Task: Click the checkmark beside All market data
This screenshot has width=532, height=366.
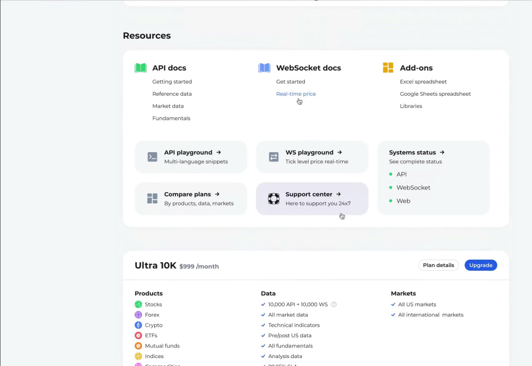Action: point(263,315)
